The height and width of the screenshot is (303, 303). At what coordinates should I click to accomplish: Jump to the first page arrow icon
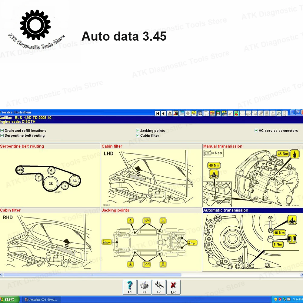pos(158,113)
